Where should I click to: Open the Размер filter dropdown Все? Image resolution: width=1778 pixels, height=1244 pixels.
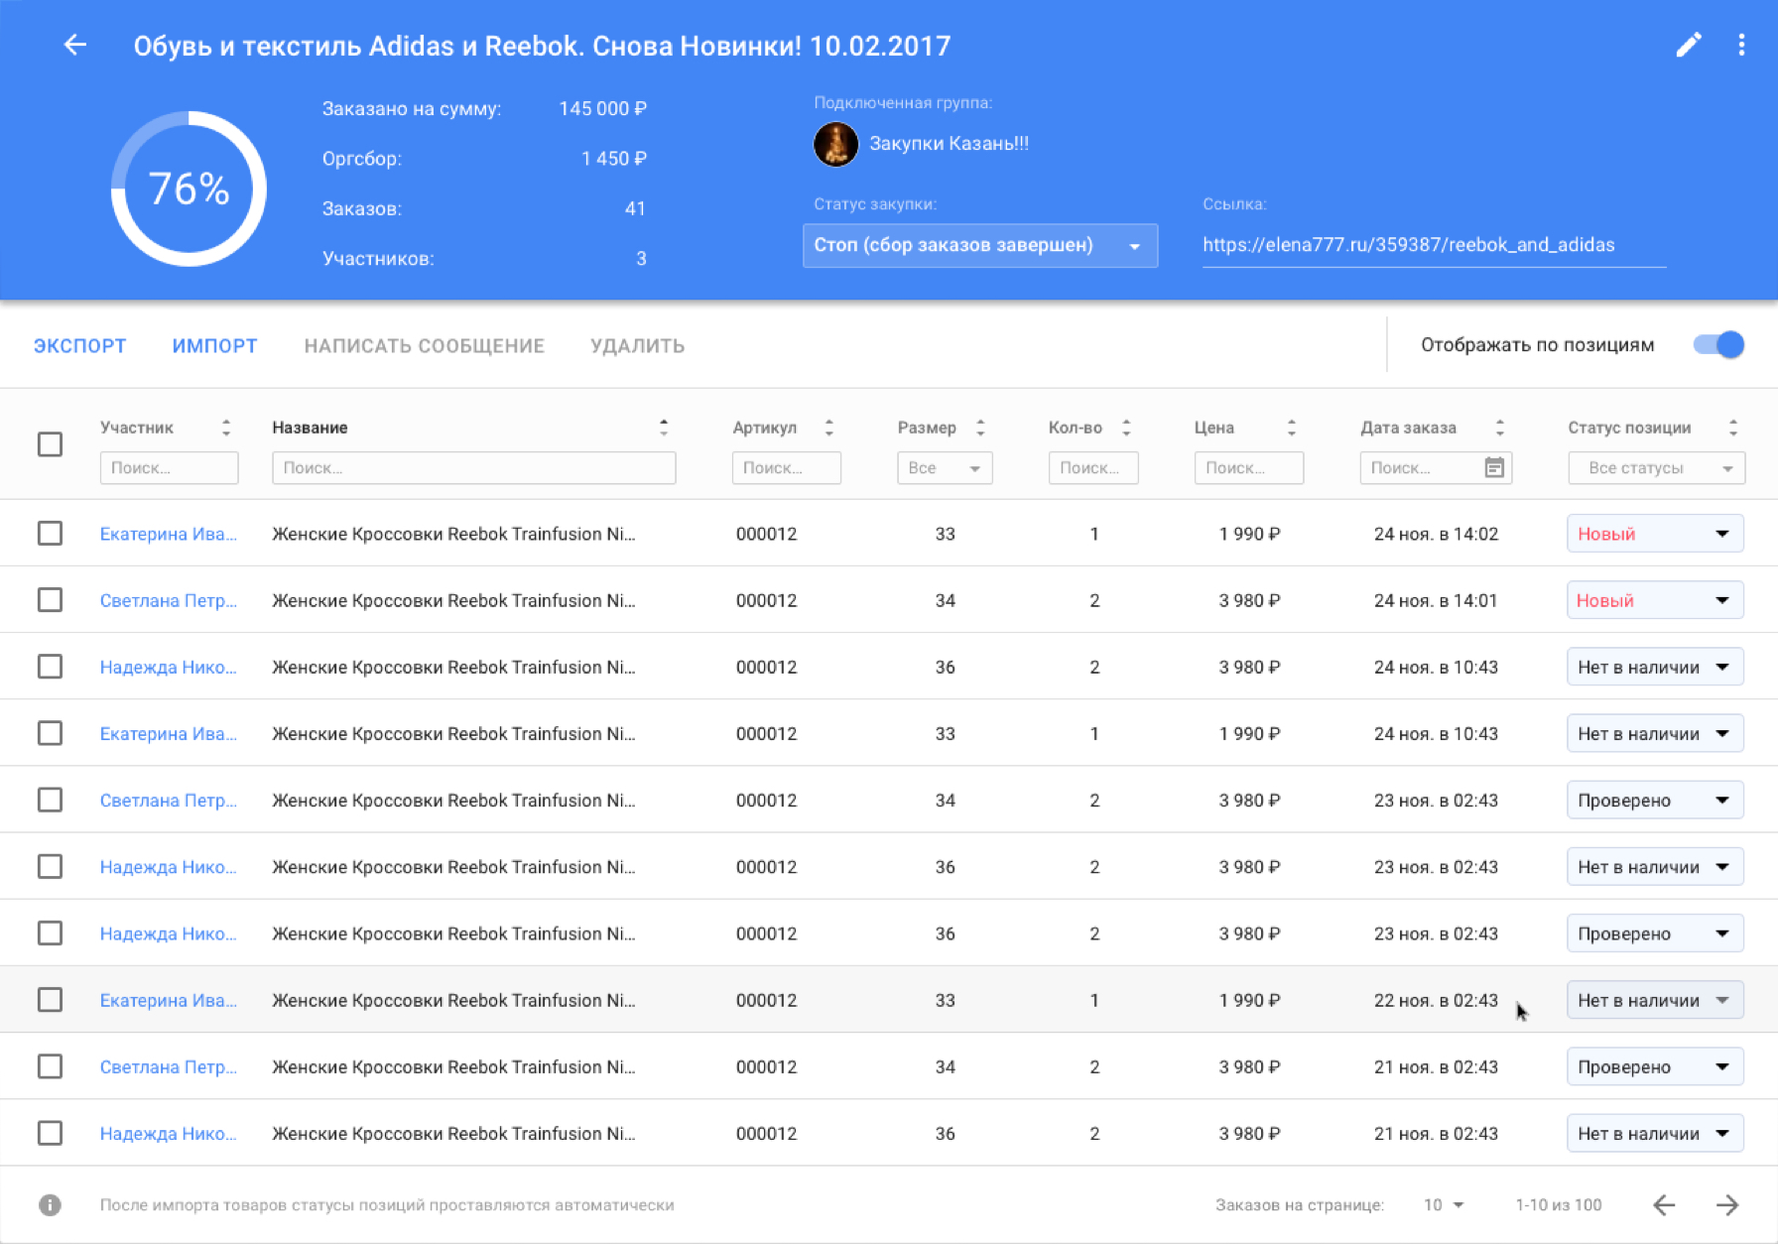[x=944, y=467]
